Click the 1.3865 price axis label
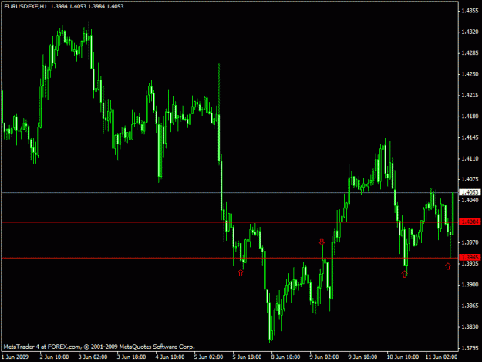Viewport: 482px width, 362px height. 470,306
